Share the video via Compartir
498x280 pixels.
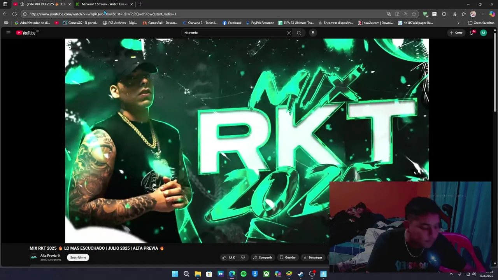click(x=262, y=257)
